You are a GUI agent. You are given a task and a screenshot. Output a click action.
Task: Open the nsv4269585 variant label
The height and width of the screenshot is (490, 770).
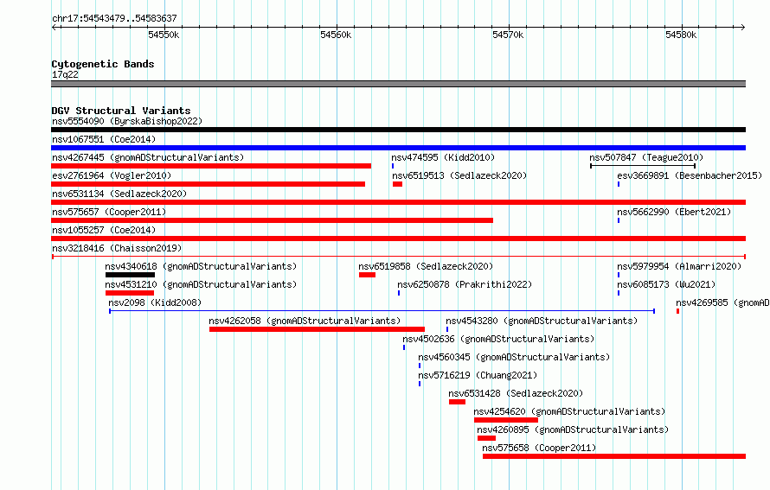(x=722, y=302)
